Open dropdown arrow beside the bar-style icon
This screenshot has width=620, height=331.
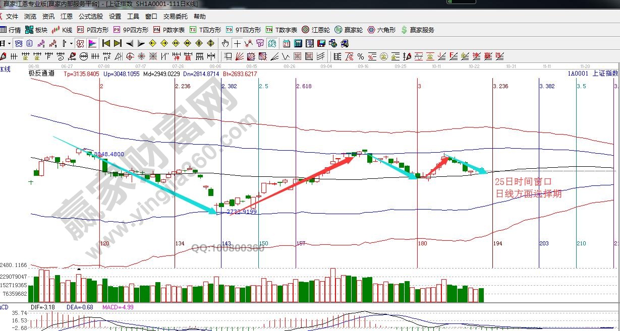point(71,43)
